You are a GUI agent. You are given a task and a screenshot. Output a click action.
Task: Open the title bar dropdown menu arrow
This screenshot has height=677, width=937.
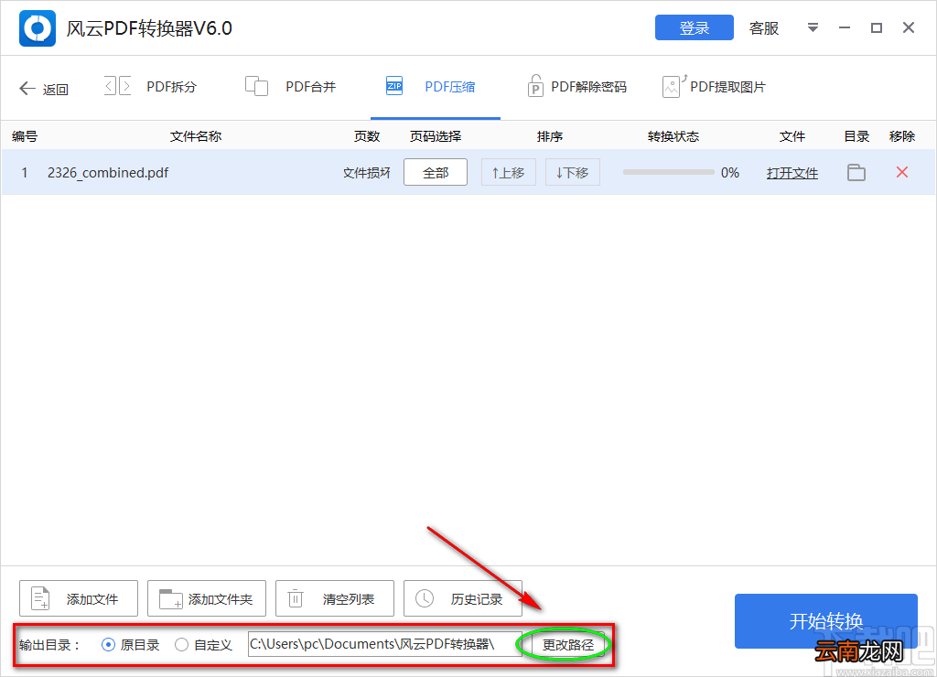(813, 27)
